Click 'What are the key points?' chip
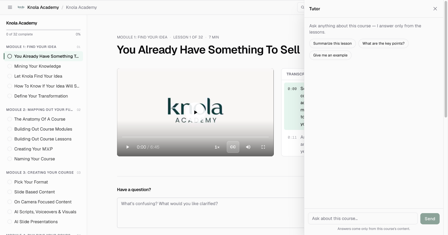 tap(383, 43)
